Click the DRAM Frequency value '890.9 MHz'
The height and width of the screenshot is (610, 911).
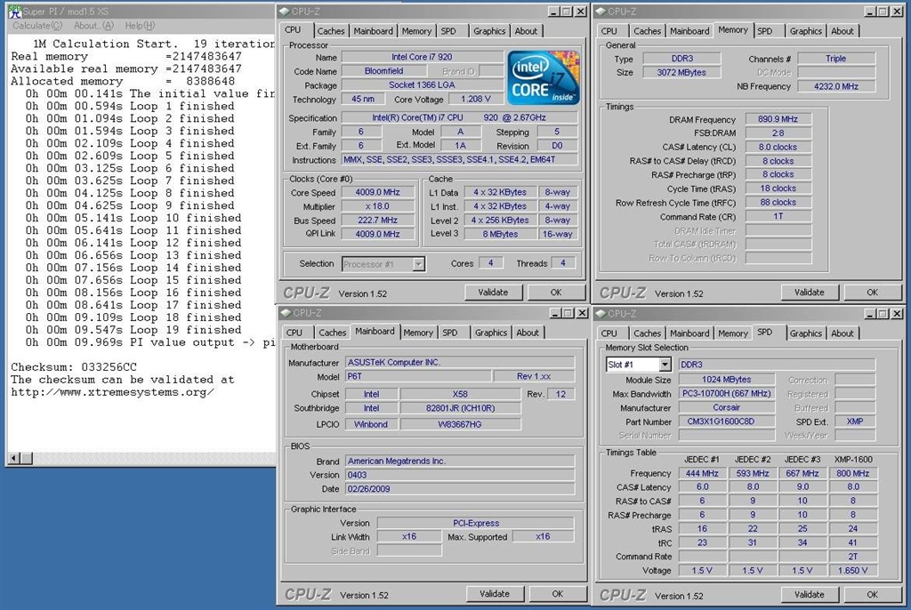tap(778, 119)
